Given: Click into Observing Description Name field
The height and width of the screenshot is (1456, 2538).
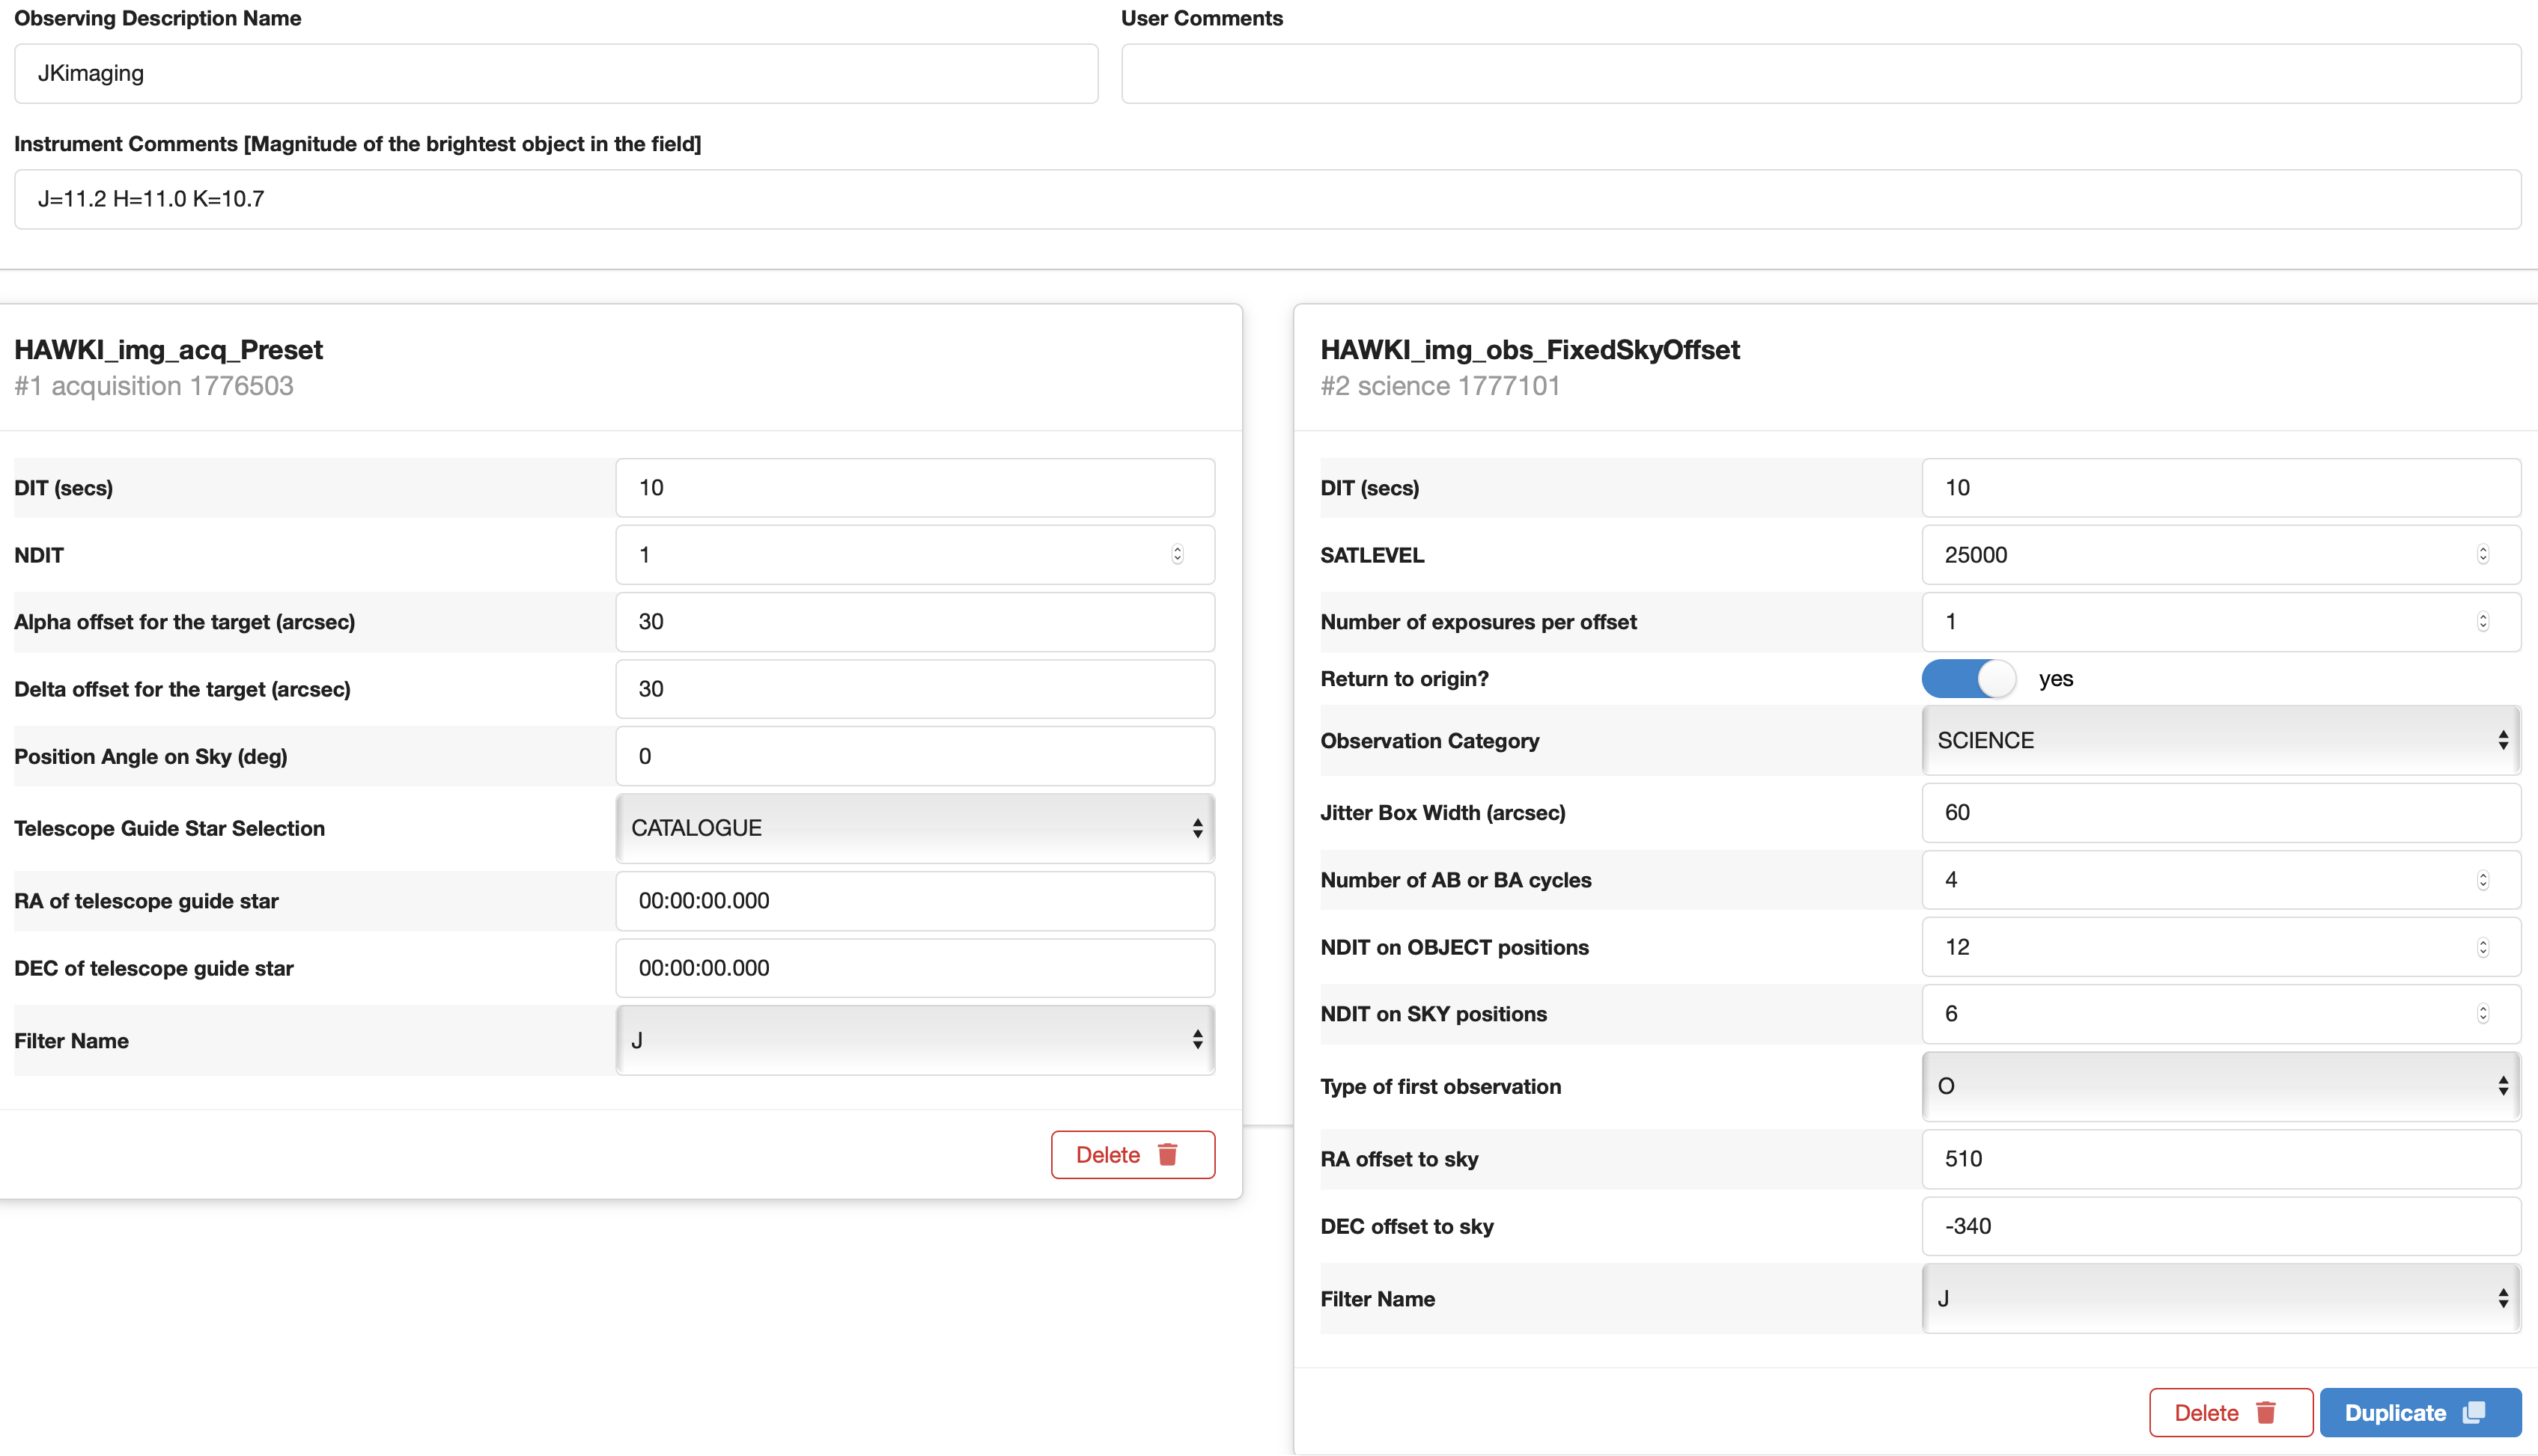Looking at the screenshot, I should click(x=556, y=73).
